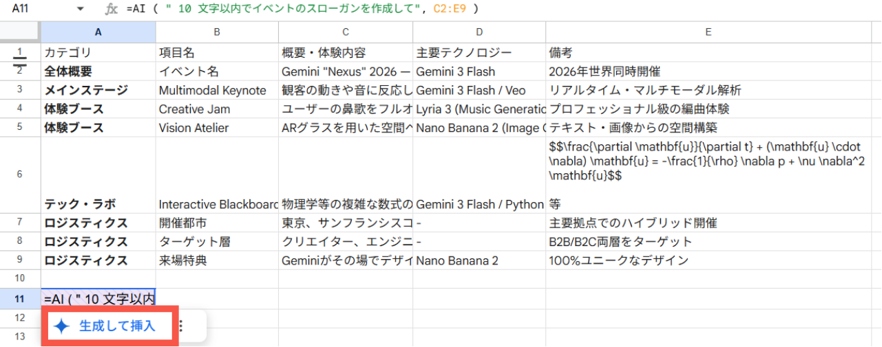Viewport: 882px width, 347px height.
Task: Click cell A11 containing the =AI formula
Action: [98, 298]
